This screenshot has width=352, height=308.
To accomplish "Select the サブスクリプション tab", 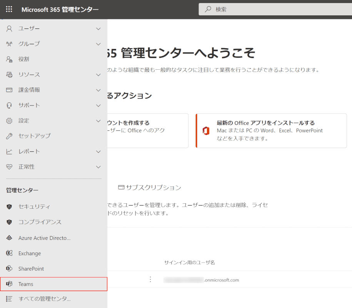I will tap(150, 187).
